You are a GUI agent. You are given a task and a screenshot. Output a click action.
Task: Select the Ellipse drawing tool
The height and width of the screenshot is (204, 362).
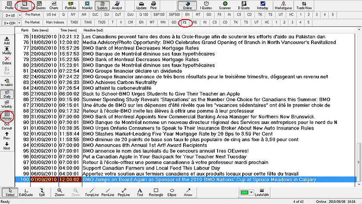click(x=172, y=192)
